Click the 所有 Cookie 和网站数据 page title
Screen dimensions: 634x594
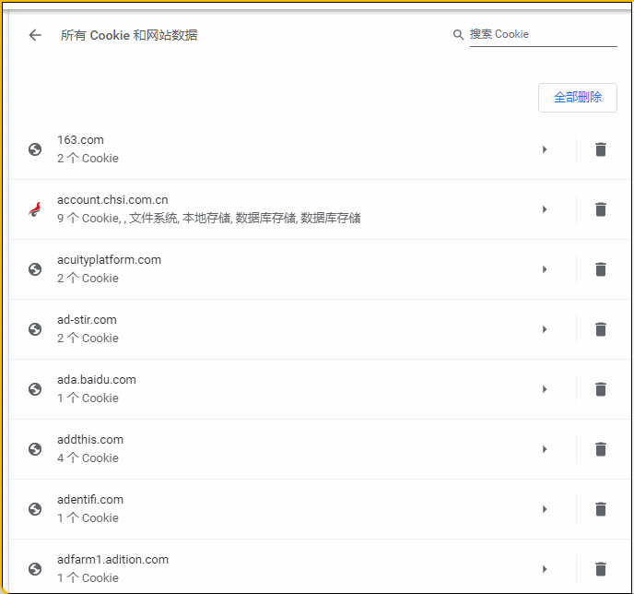coord(129,35)
